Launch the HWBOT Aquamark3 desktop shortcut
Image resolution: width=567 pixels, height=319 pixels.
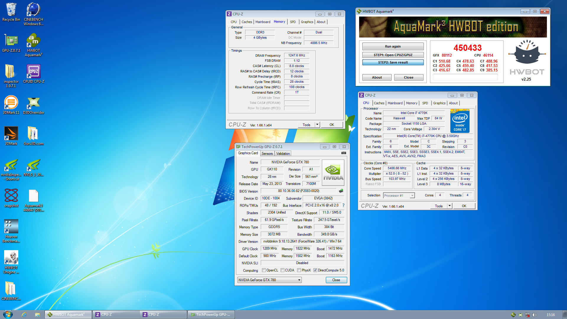click(x=33, y=45)
